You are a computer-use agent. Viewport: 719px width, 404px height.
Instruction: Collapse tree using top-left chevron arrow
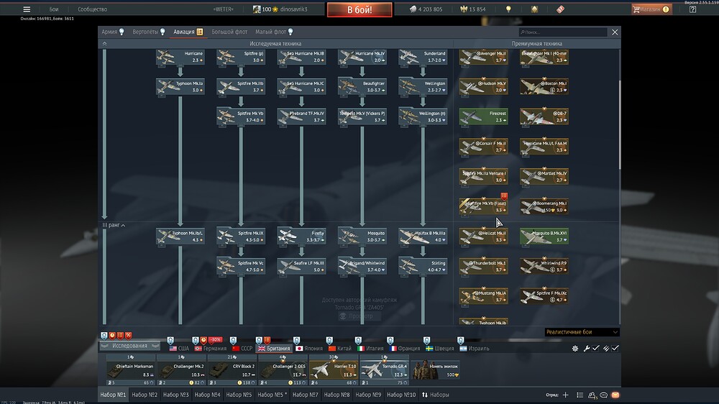pos(104,44)
